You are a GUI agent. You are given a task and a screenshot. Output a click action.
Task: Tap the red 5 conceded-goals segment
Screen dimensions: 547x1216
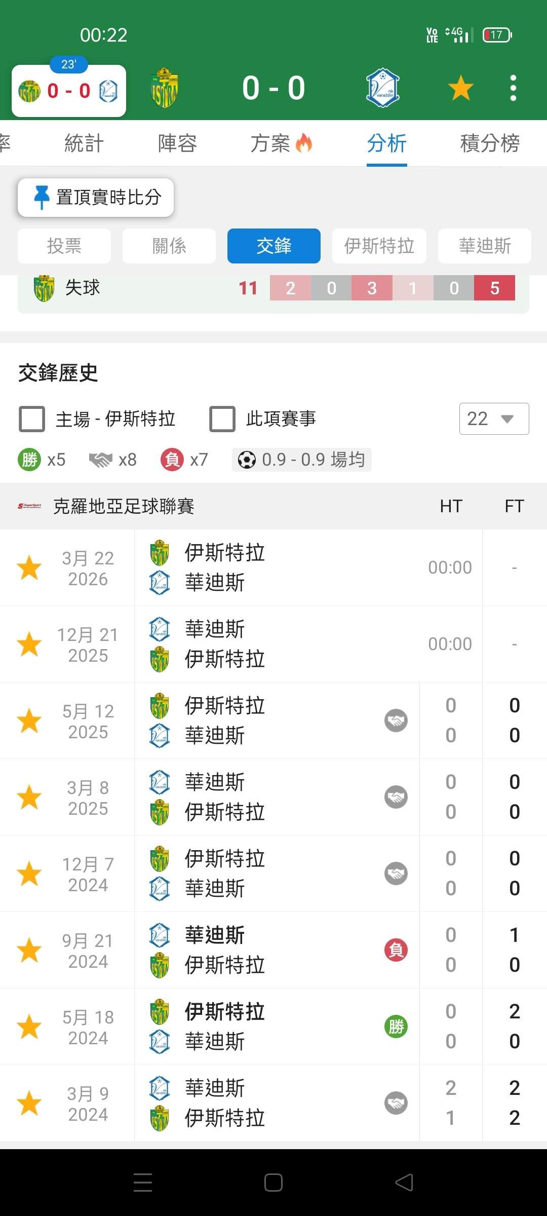click(494, 288)
